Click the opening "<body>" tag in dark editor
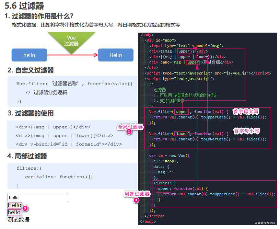Image resolution: width=280 pixels, height=229 pixels. pyautogui.click(x=147, y=35)
